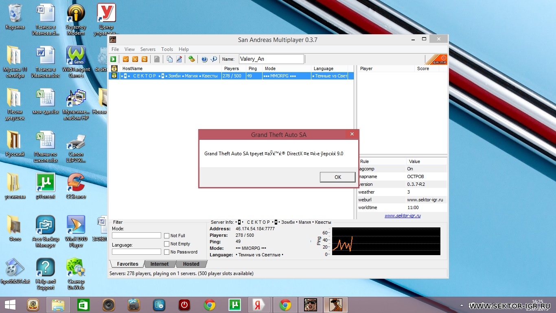Select the Тезисы в Иванова.doc desktop file

coord(45,62)
